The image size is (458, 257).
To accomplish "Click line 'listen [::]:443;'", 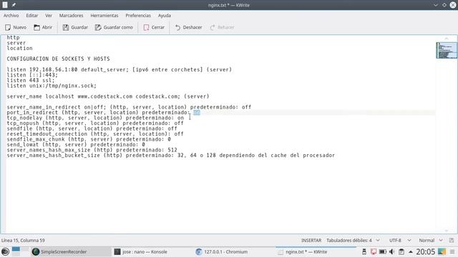I will (x=32, y=75).
